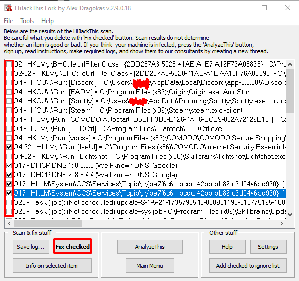This screenshot has height=281, width=299.
Task: Minimize the HiJackThis window
Action: 241,8
